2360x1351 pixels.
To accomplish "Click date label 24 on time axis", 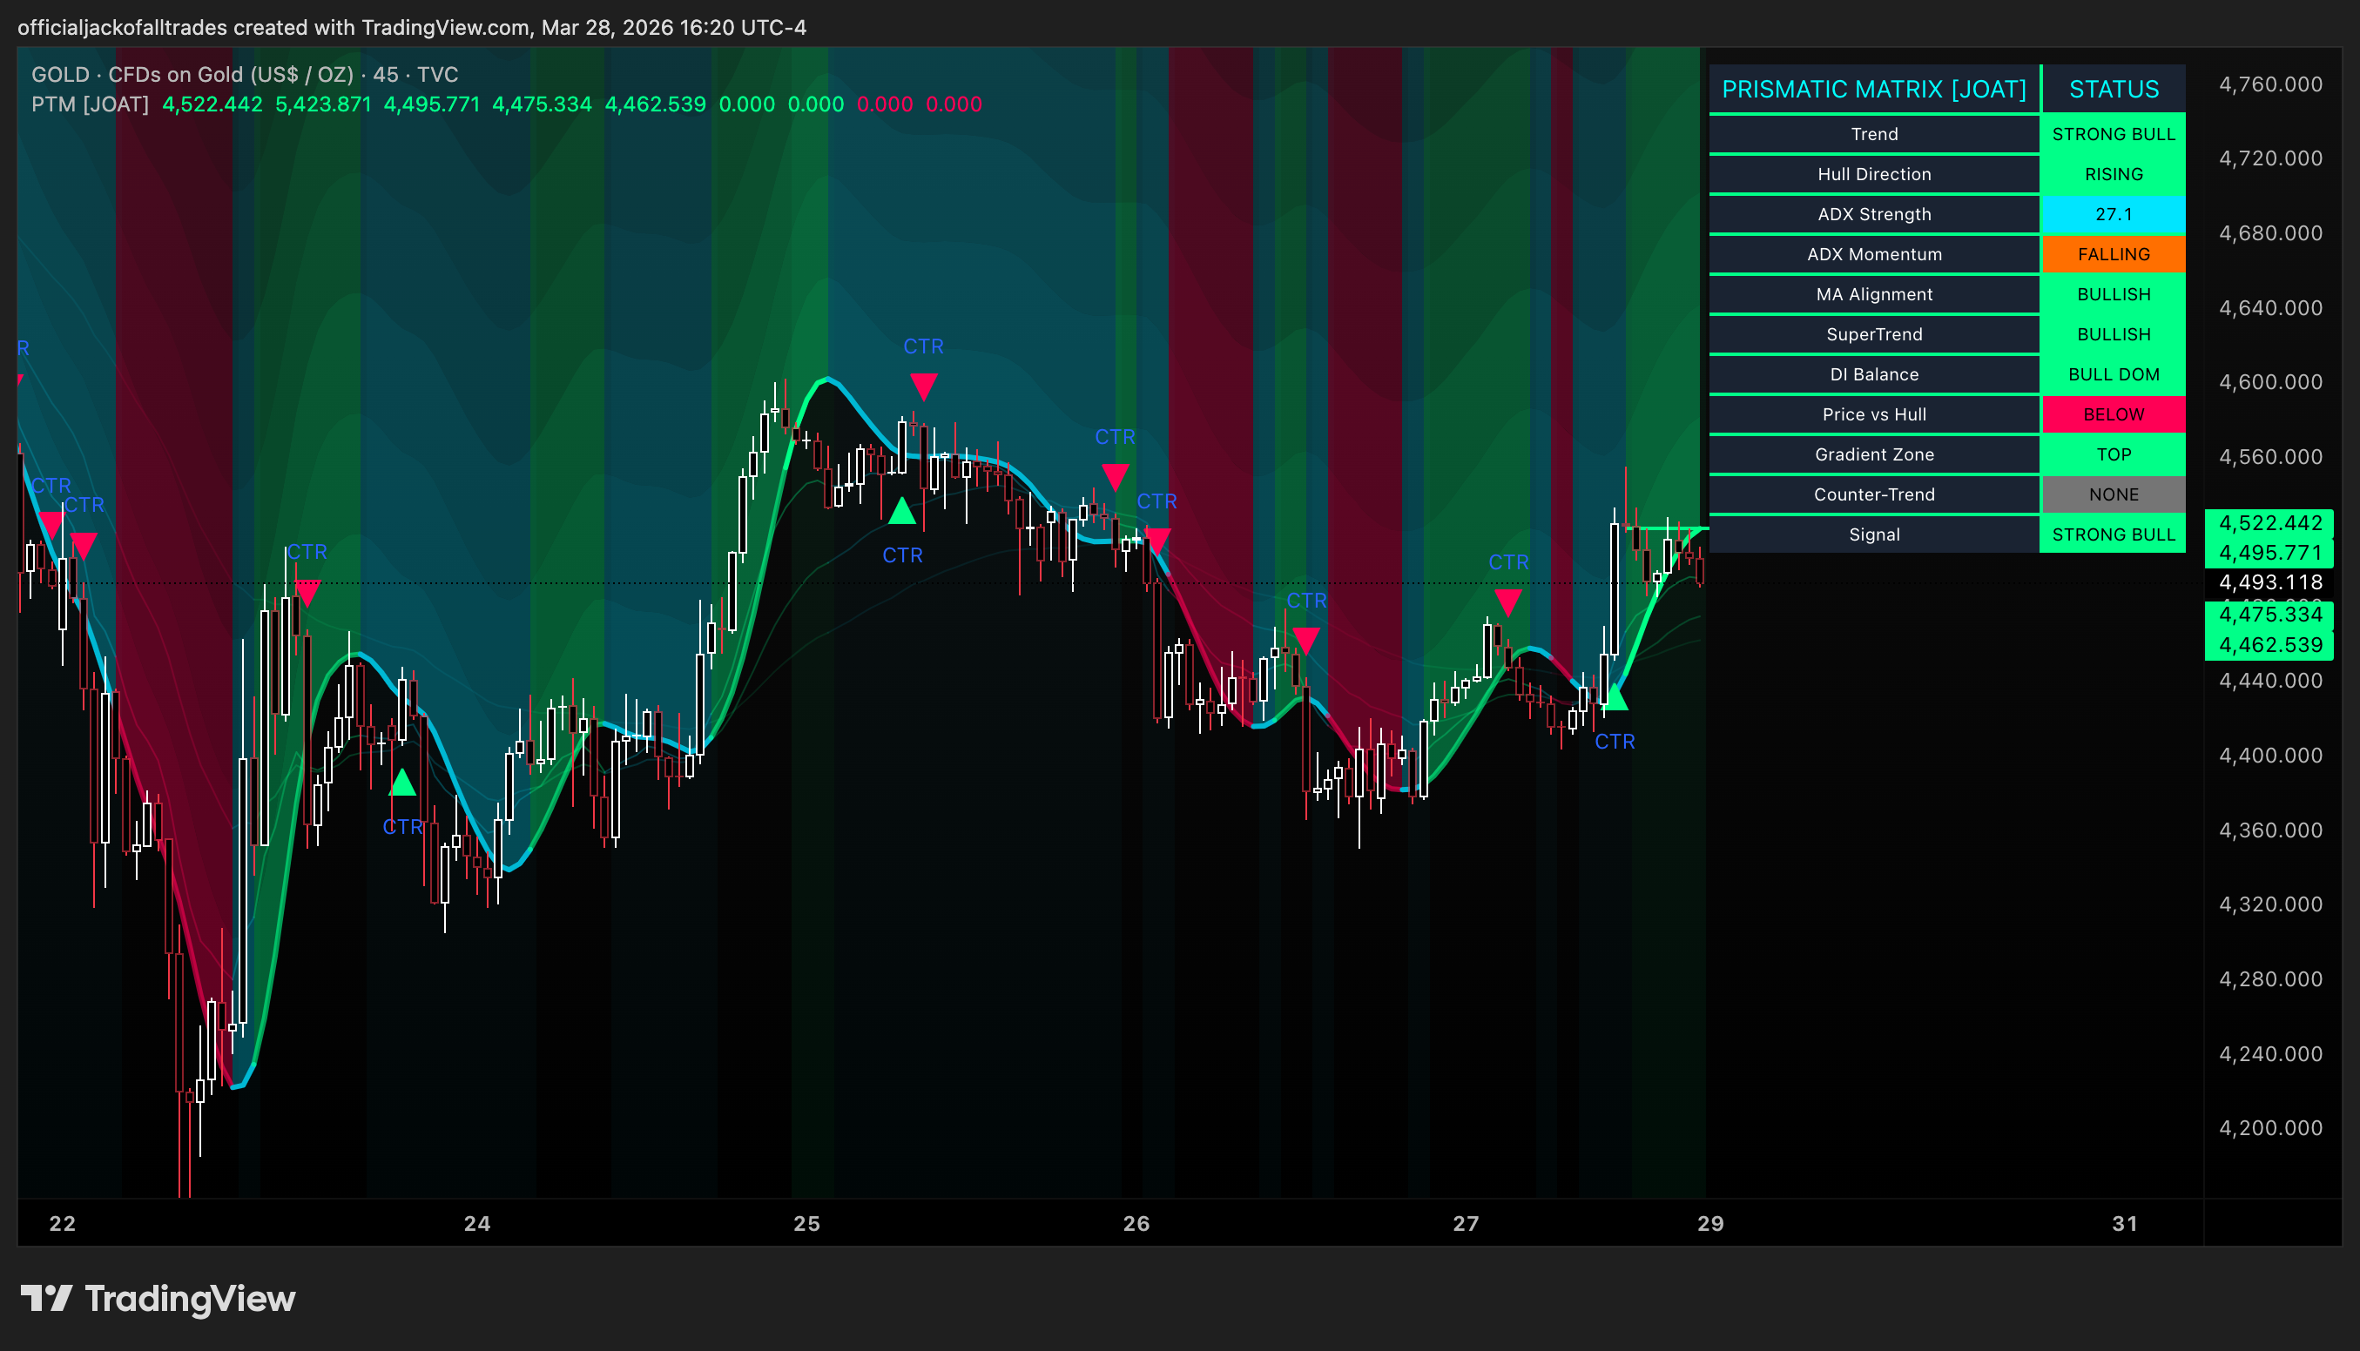I will coord(477,1224).
